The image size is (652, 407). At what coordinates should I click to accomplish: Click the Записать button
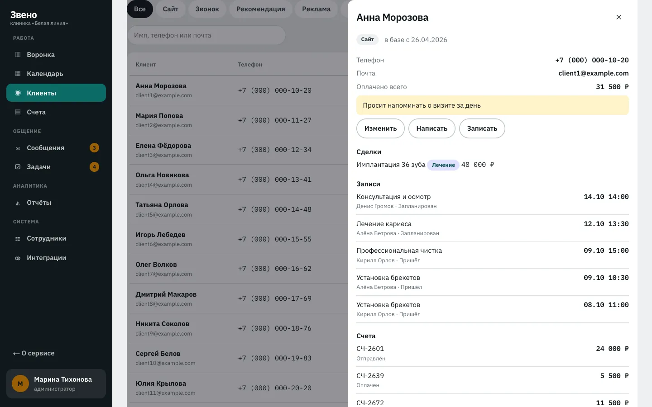(x=482, y=128)
